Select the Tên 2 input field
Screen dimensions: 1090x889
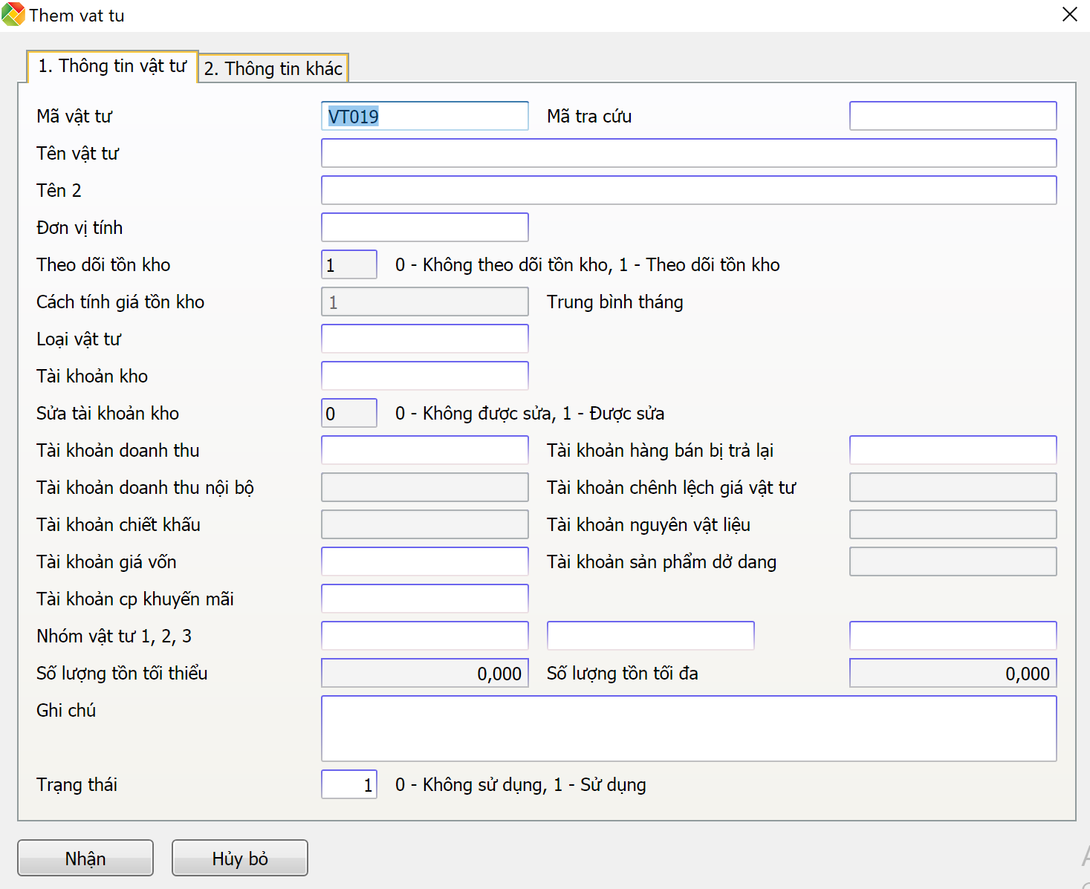pos(689,190)
